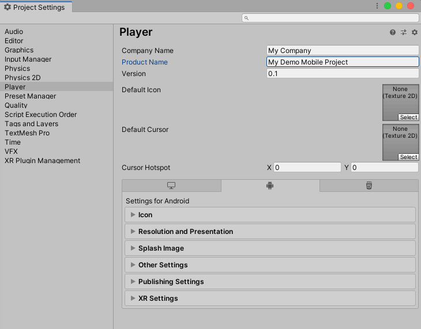Select the WebGL HTML5 platform tab
The height and width of the screenshot is (329, 421).
369,186
